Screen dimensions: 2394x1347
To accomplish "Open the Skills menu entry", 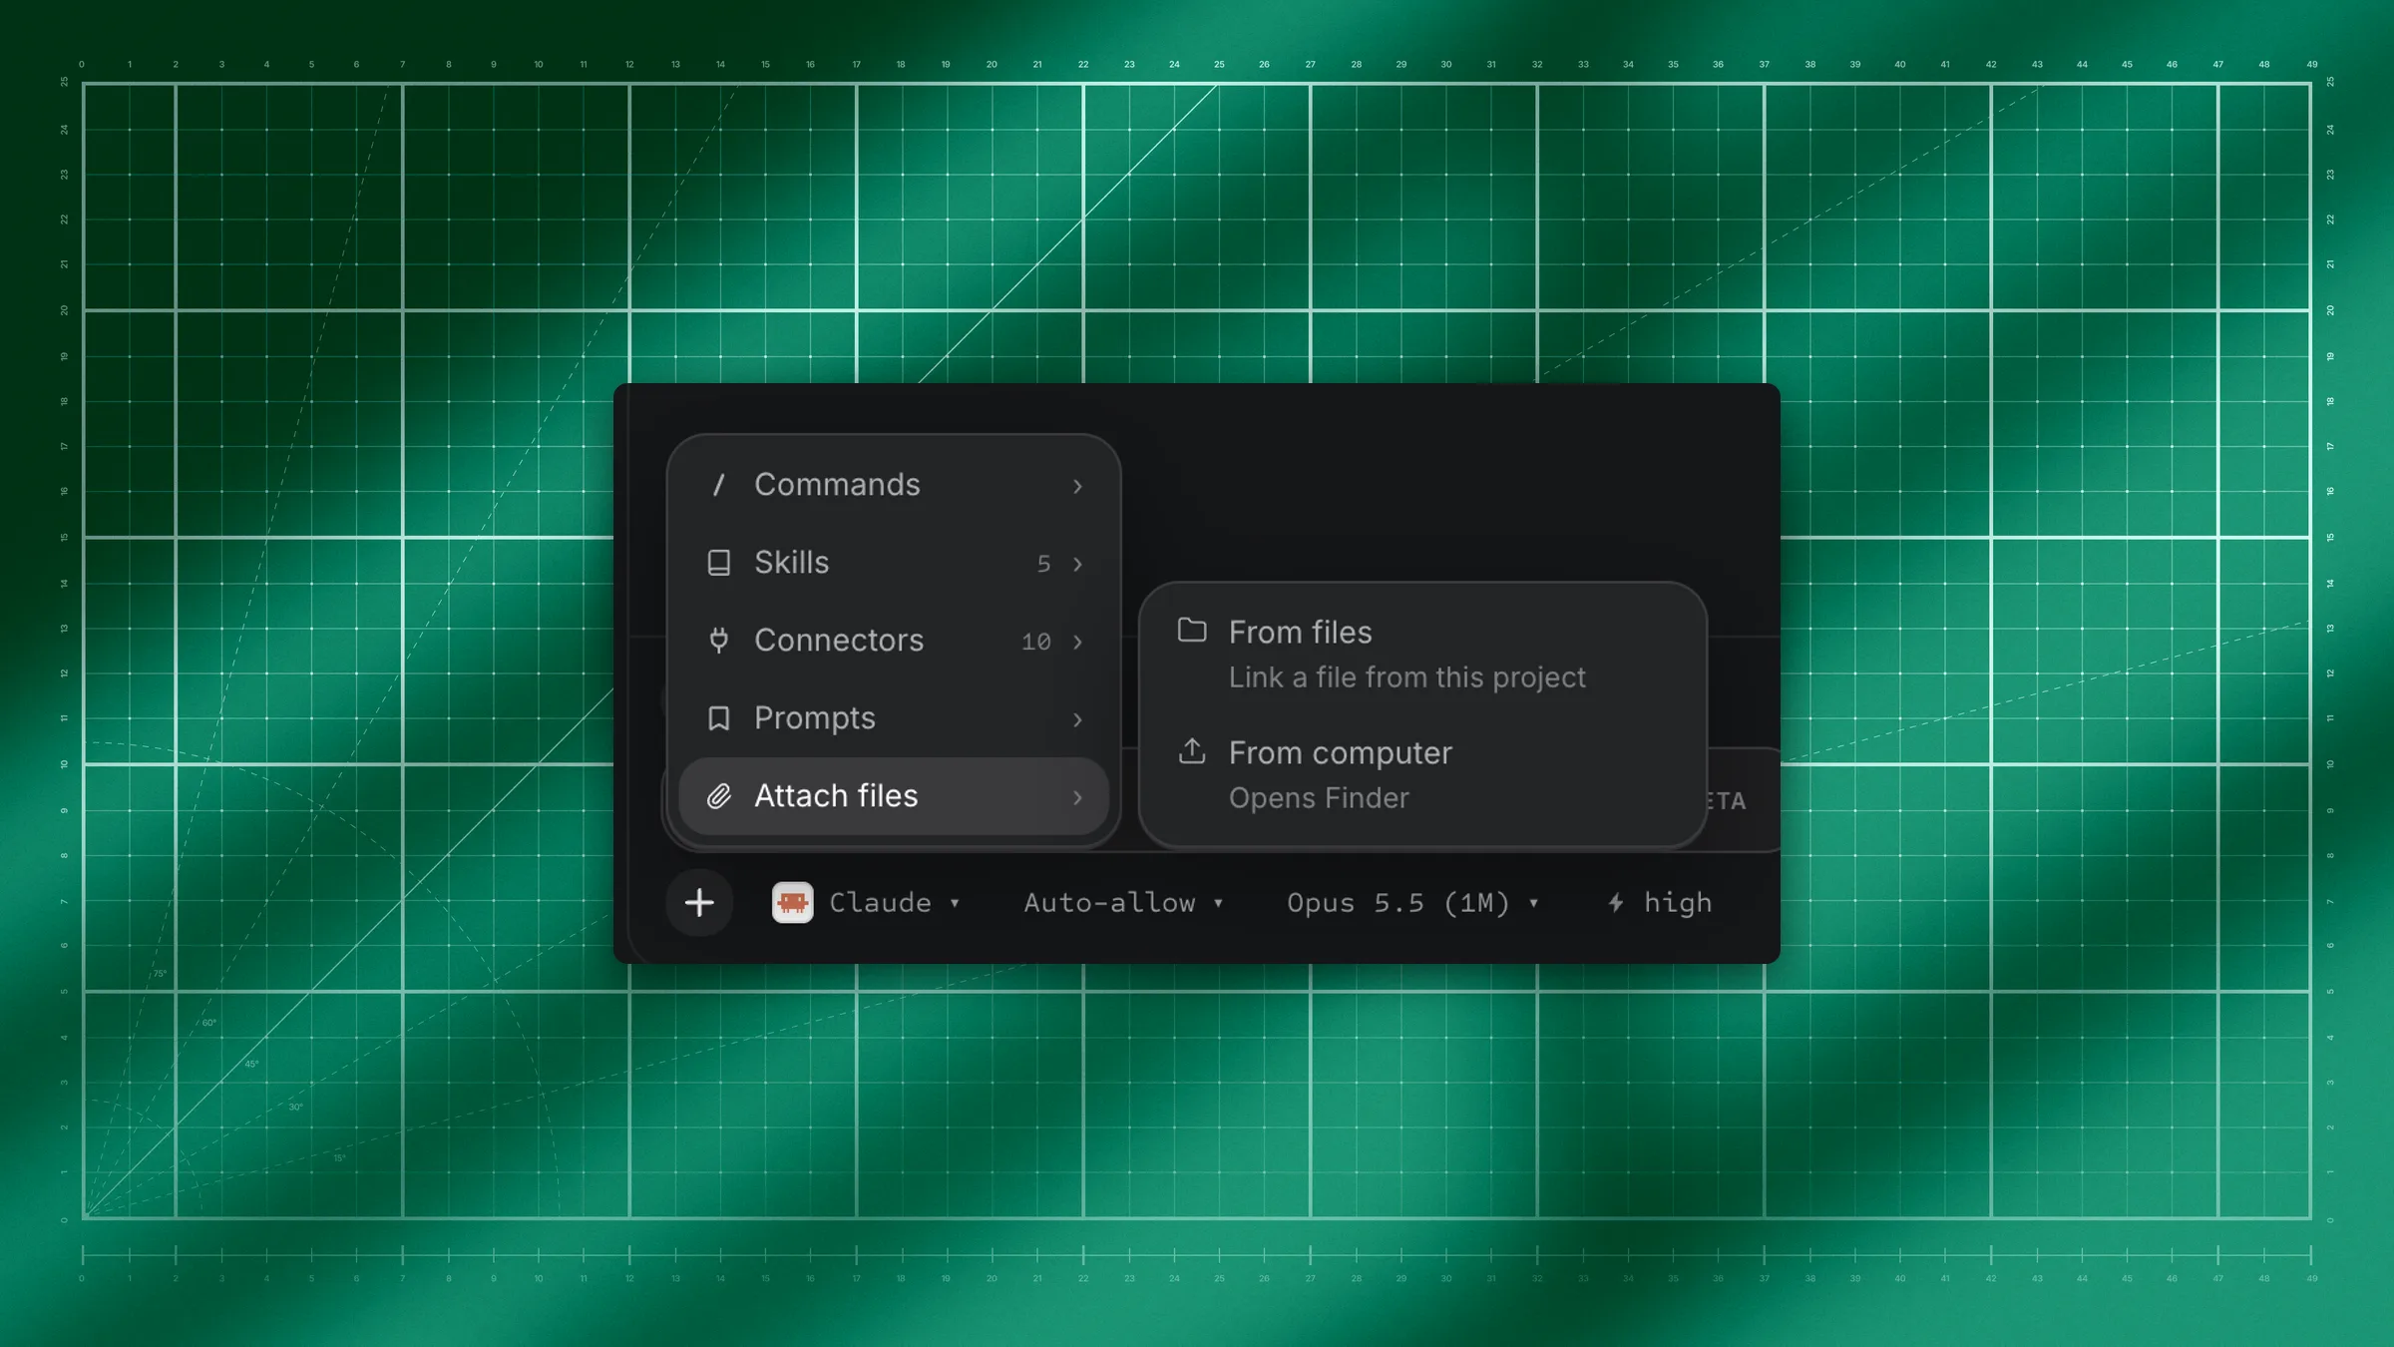I will [x=894, y=563].
